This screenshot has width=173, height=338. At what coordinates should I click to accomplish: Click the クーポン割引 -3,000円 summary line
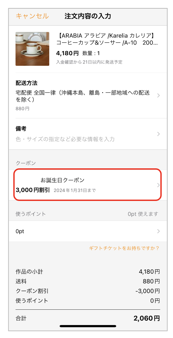point(88,291)
